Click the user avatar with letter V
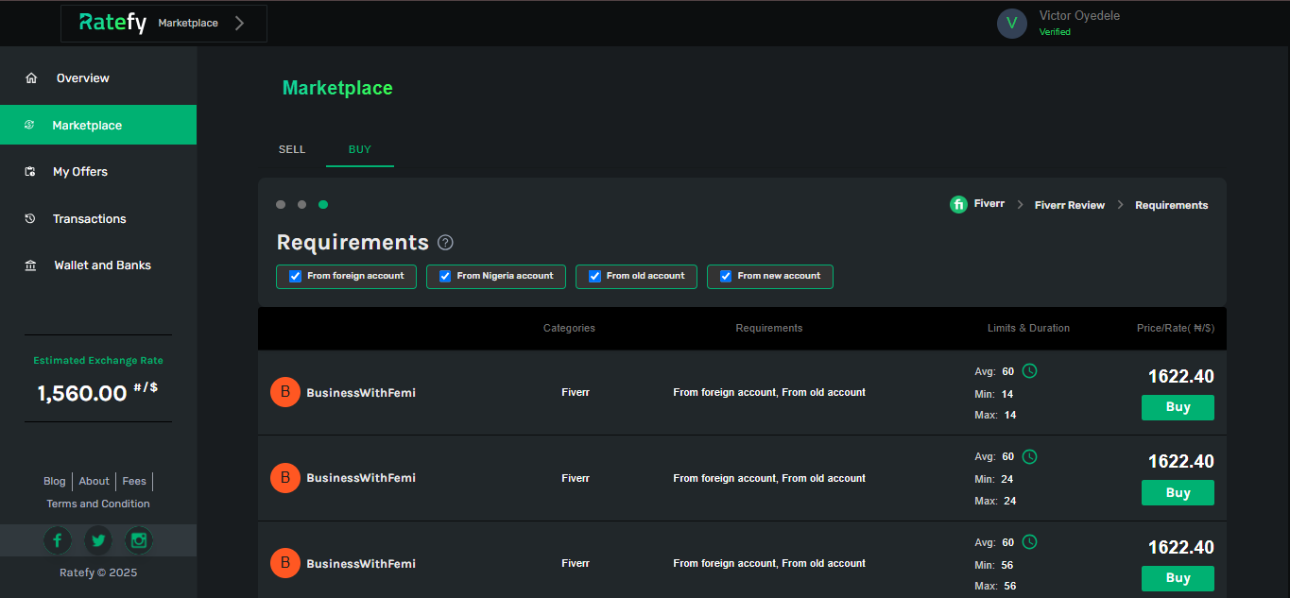 (1012, 24)
